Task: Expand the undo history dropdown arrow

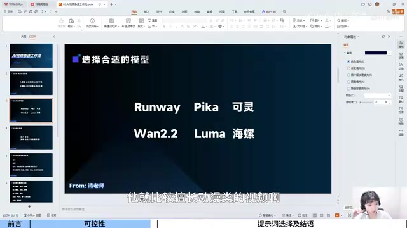Action: click(x=45, y=11)
